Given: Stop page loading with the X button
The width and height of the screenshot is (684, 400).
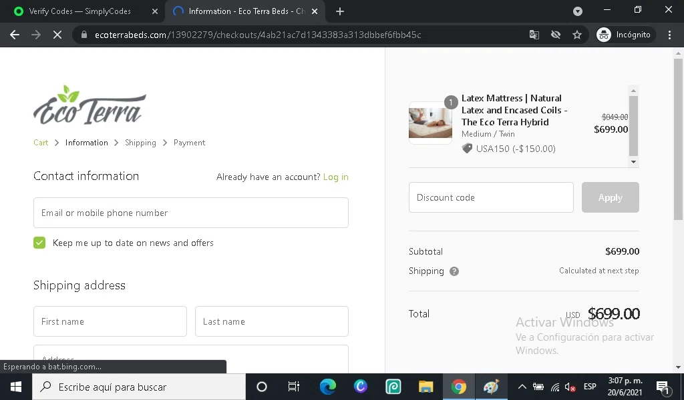Looking at the screenshot, I should point(57,35).
